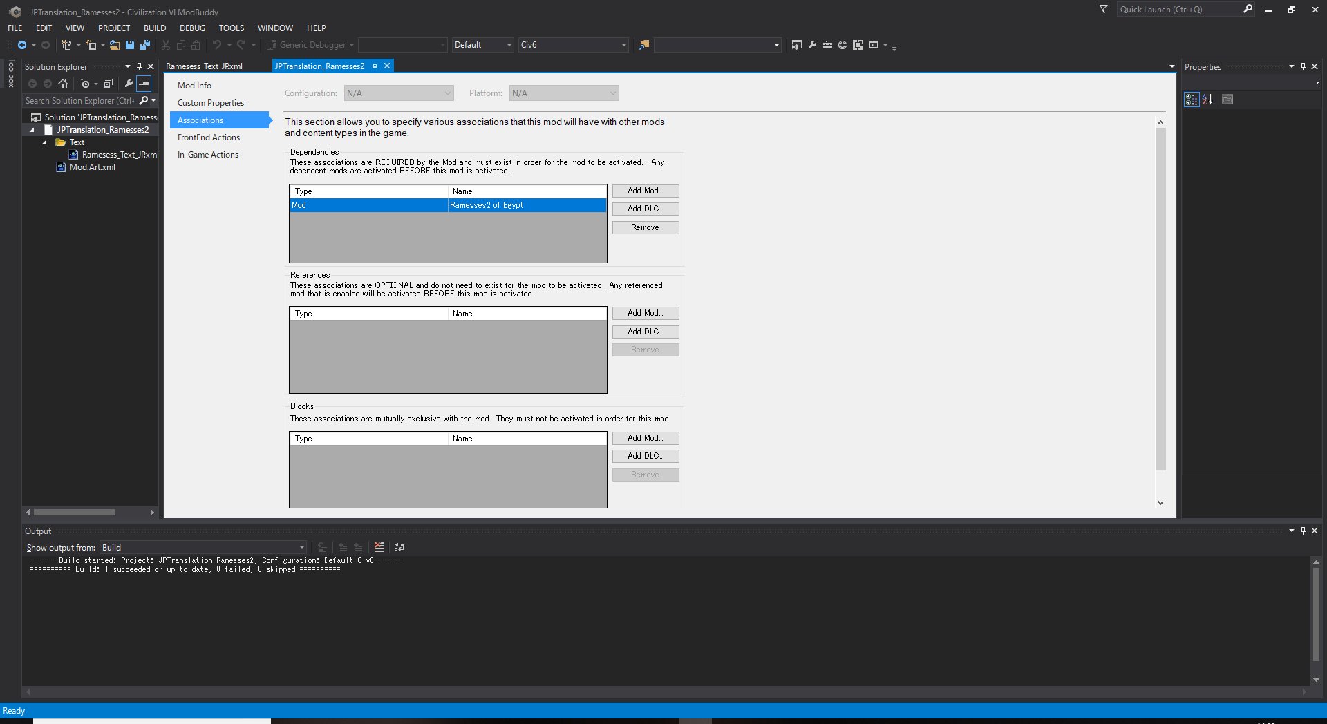The image size is (1327, 724).
Task: Click Add Mod under Dependencies
Action: (646, 191)
